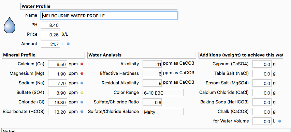Click into the Price per liter field
This screenshot has width=291, height=132.
click(x=50, y=34)
